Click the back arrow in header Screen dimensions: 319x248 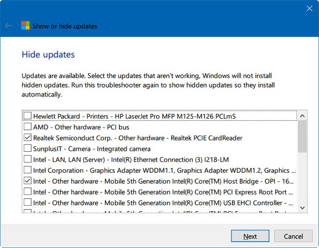(8, 26)
